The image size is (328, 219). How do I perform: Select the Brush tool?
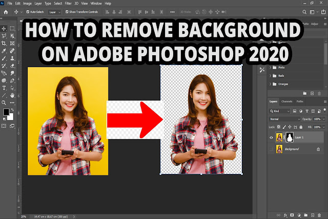click(x=4, y=58)
